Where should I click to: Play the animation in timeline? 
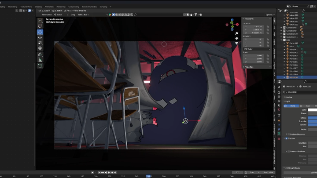pos(109,173)
